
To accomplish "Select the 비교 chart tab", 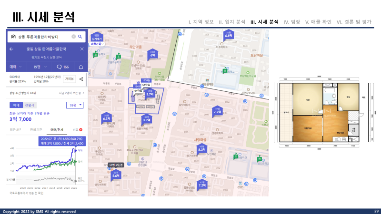I will point(77,130).
